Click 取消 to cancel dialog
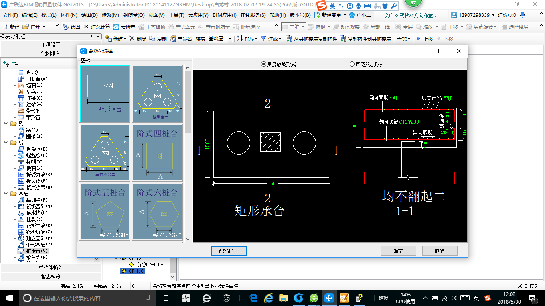The width and height of the screenshot is (545, 306). pyautogui.click(x=440, y=251)
